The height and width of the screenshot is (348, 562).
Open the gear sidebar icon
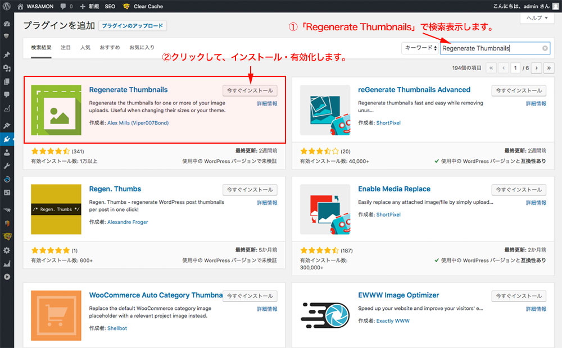coord(7,250)
